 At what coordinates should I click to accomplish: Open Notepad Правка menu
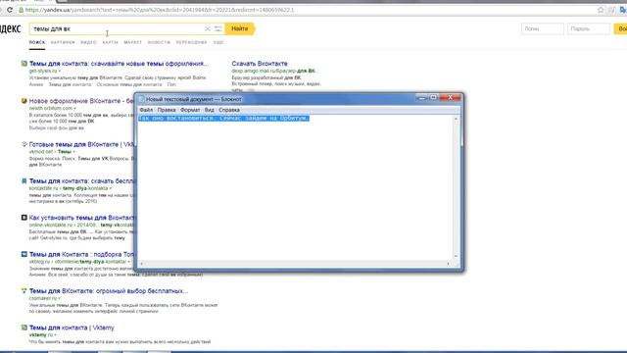coord(167,110)
